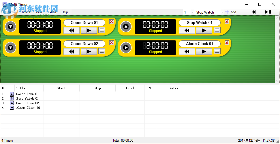Reset Stop Watch 01 with its rewind button
Screen dimensions: 280x144
point(187,30)
